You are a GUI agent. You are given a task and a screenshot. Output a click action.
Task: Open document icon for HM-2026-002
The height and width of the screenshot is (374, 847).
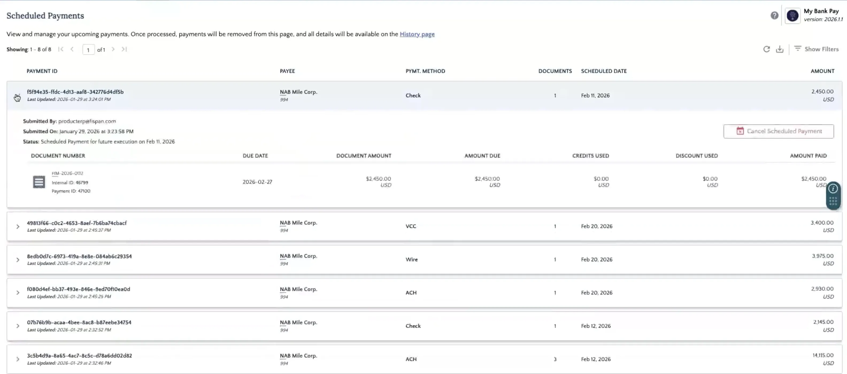(39, 182)
